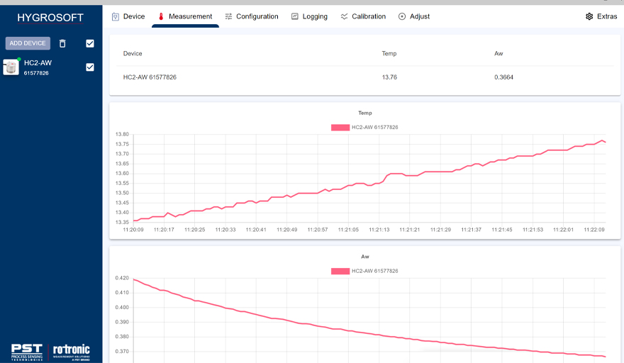Uncheck the HC2-AW 61577826 device checkbox

[90, 67]
